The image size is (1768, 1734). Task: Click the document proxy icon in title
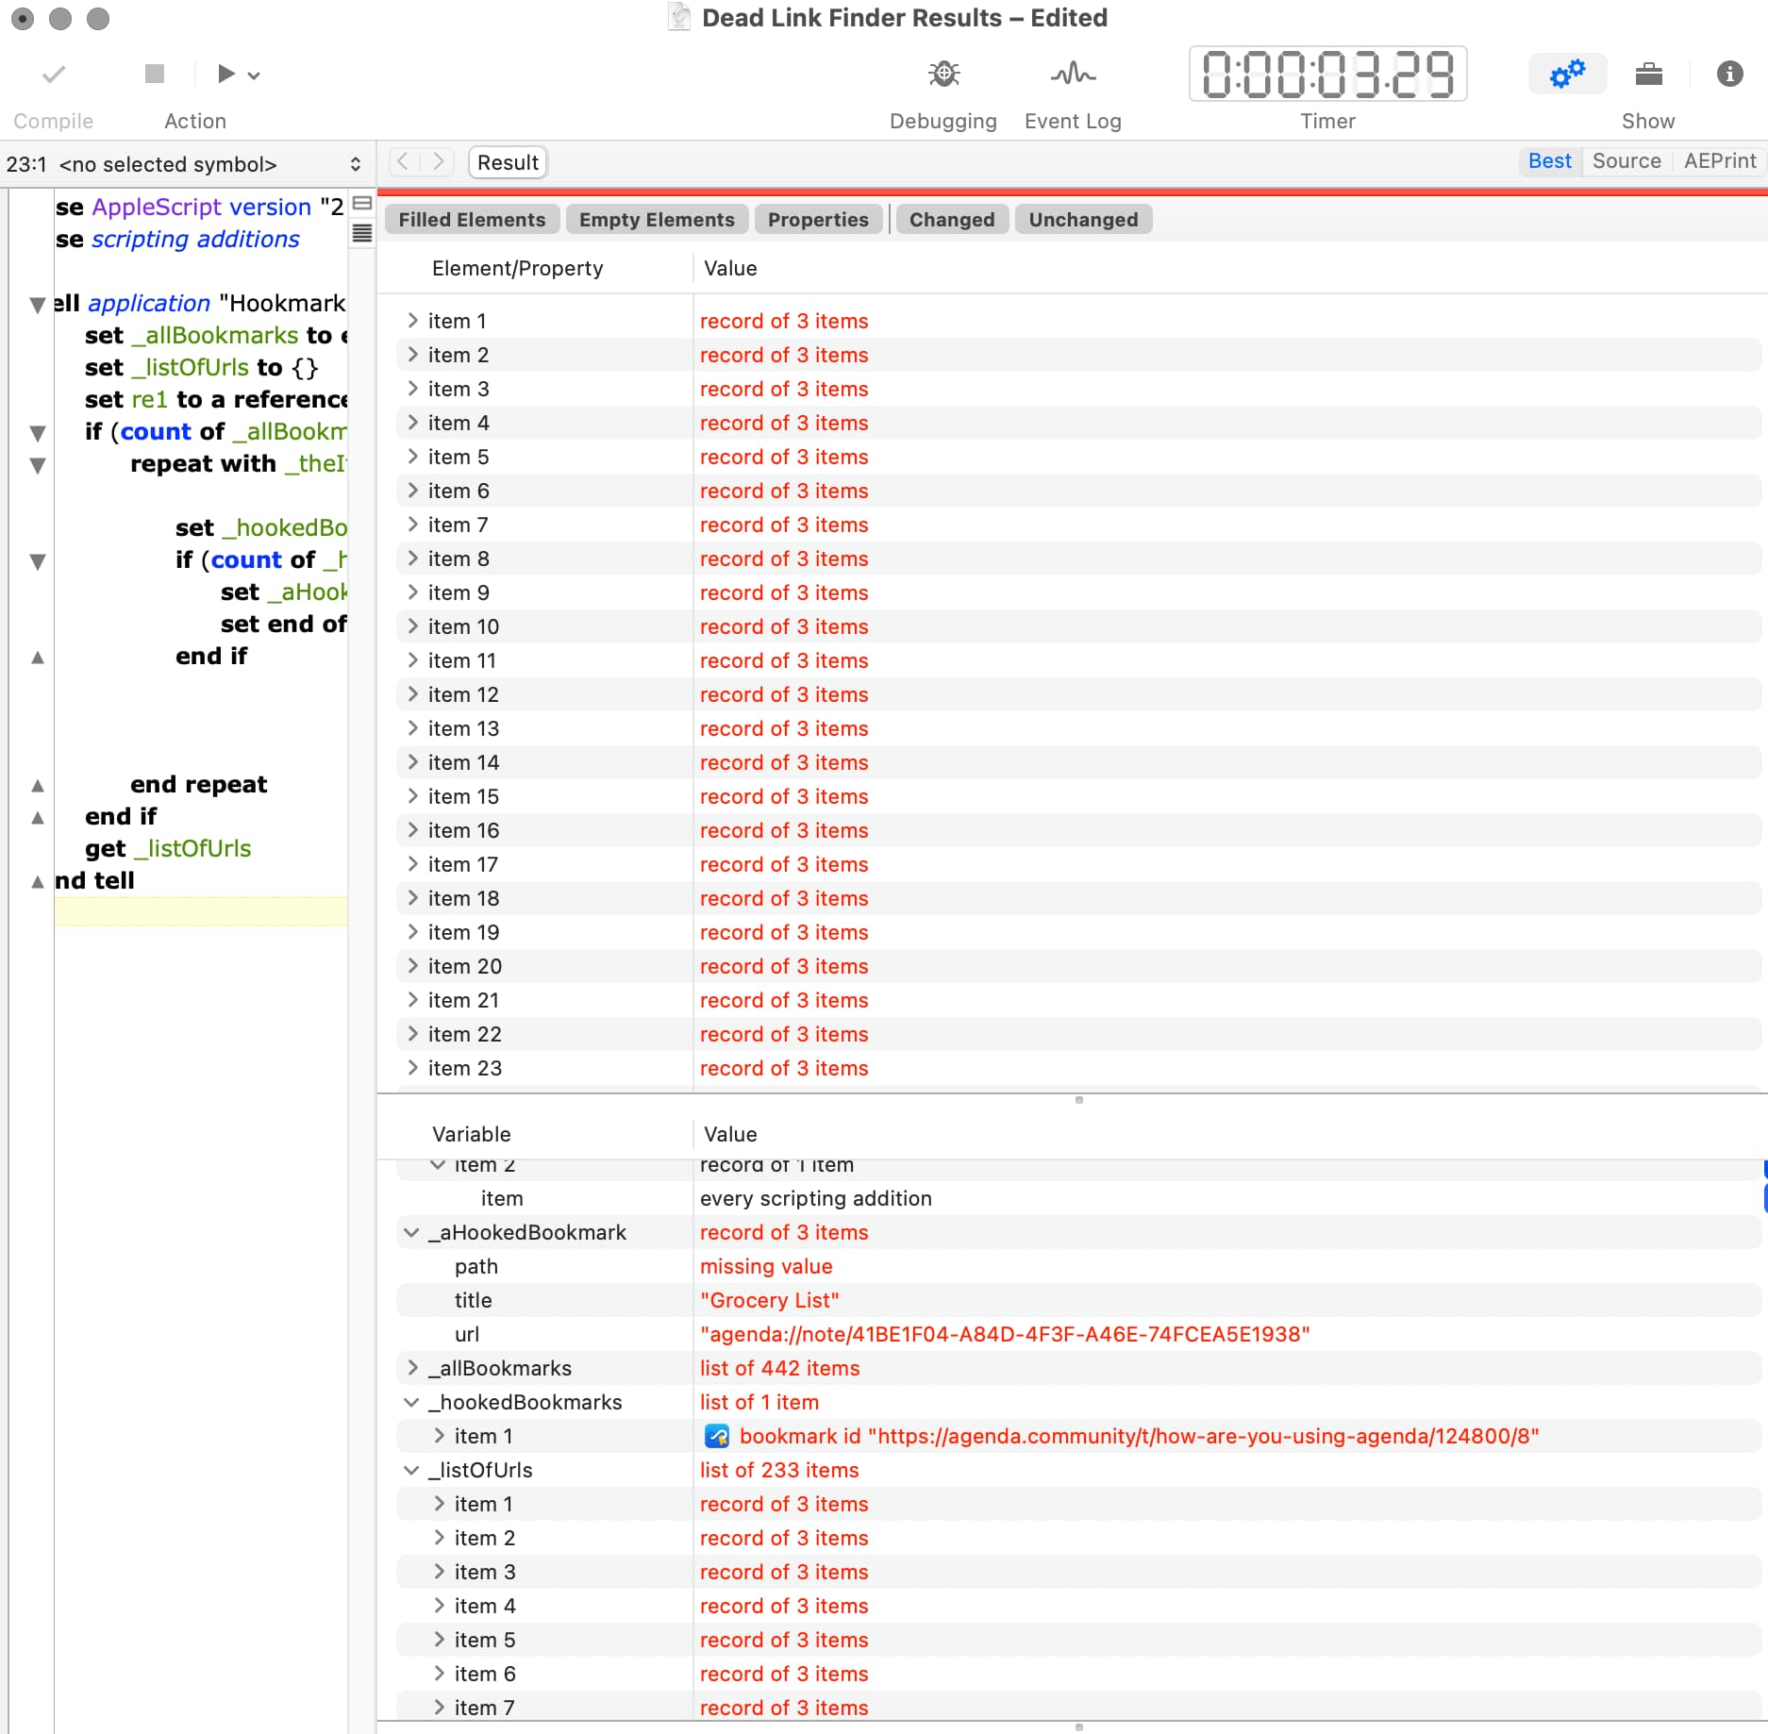click(x=678, y=17)
